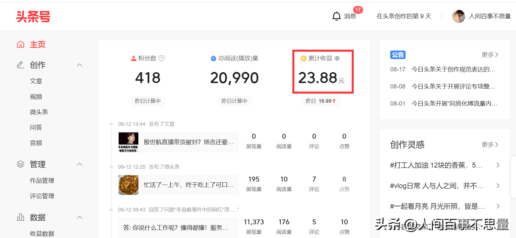Screen dimensions: 516x238
Task: Click the 公告 blue badge
Action: click(398, 55)
